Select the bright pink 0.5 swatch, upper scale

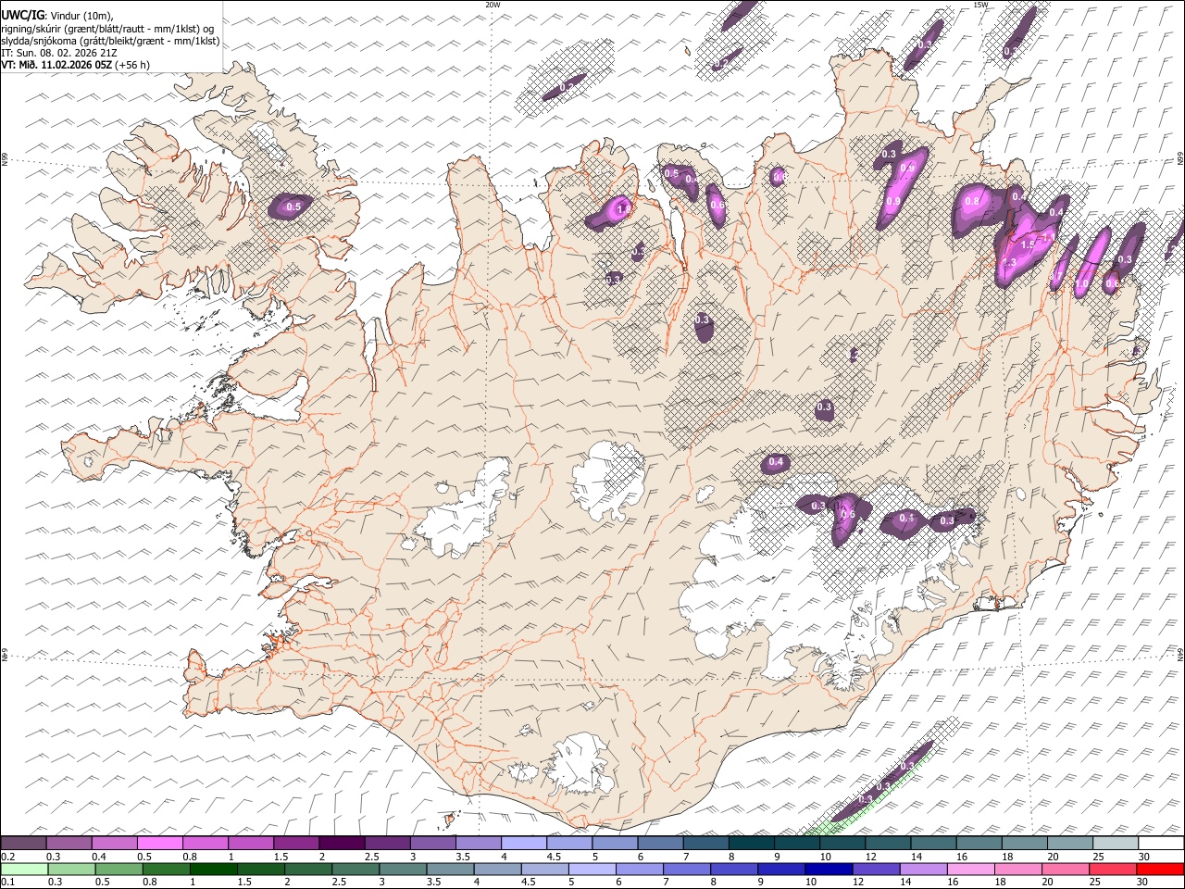coord(159,843)
